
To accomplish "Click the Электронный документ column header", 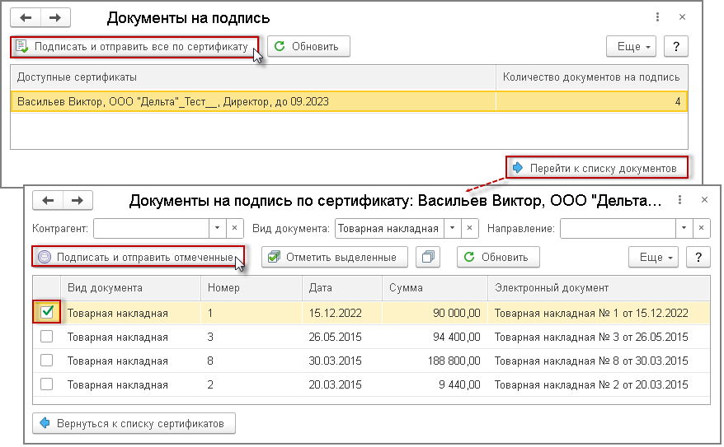I will [x=599, y=288].
